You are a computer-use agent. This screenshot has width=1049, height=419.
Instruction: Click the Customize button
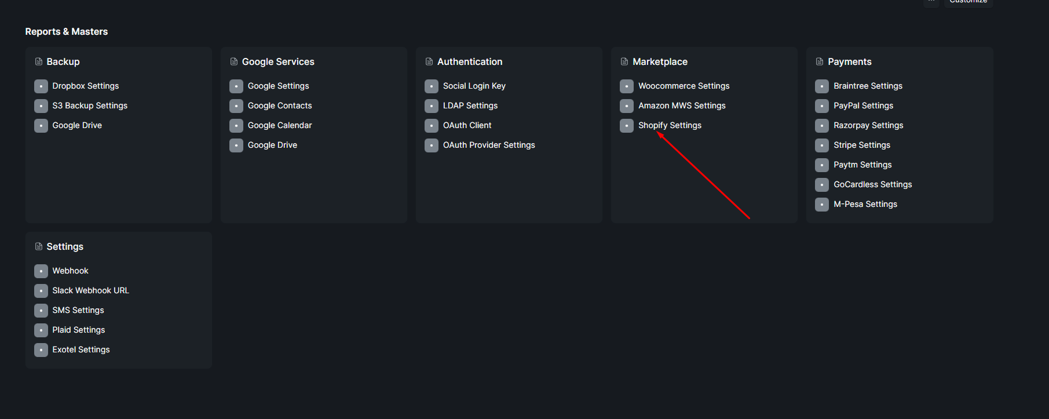[x=968, y=1]
